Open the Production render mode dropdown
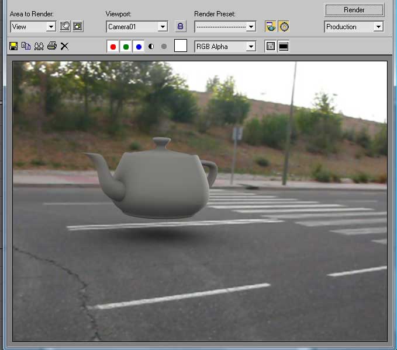Screen dimensions: 397x350 (354, 26)
